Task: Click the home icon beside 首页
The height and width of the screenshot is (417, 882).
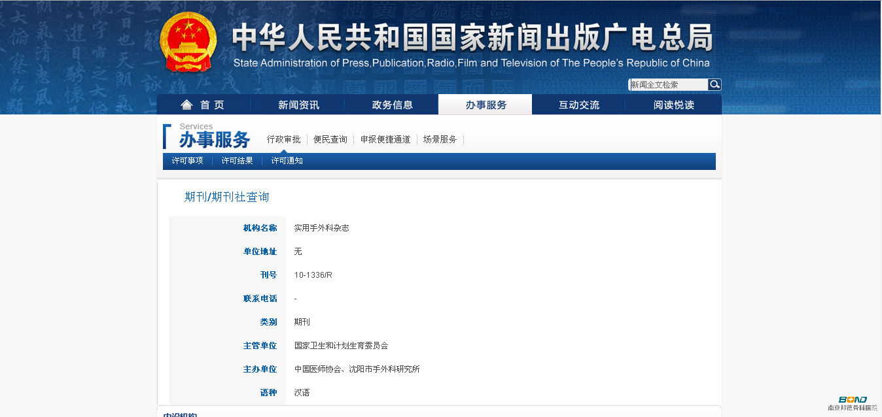Action: click(x=187, y=105)
